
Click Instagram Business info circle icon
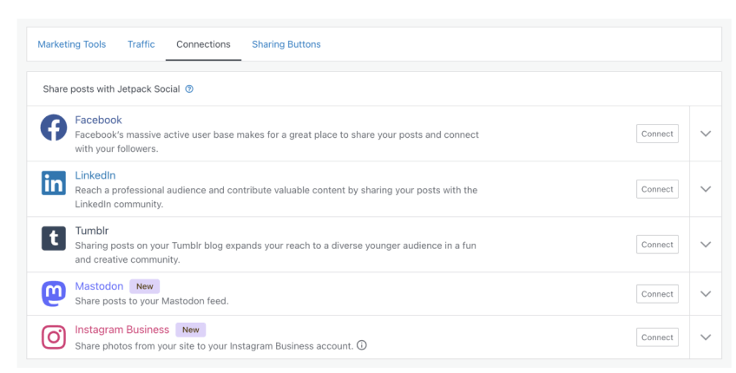coord(361,345)
